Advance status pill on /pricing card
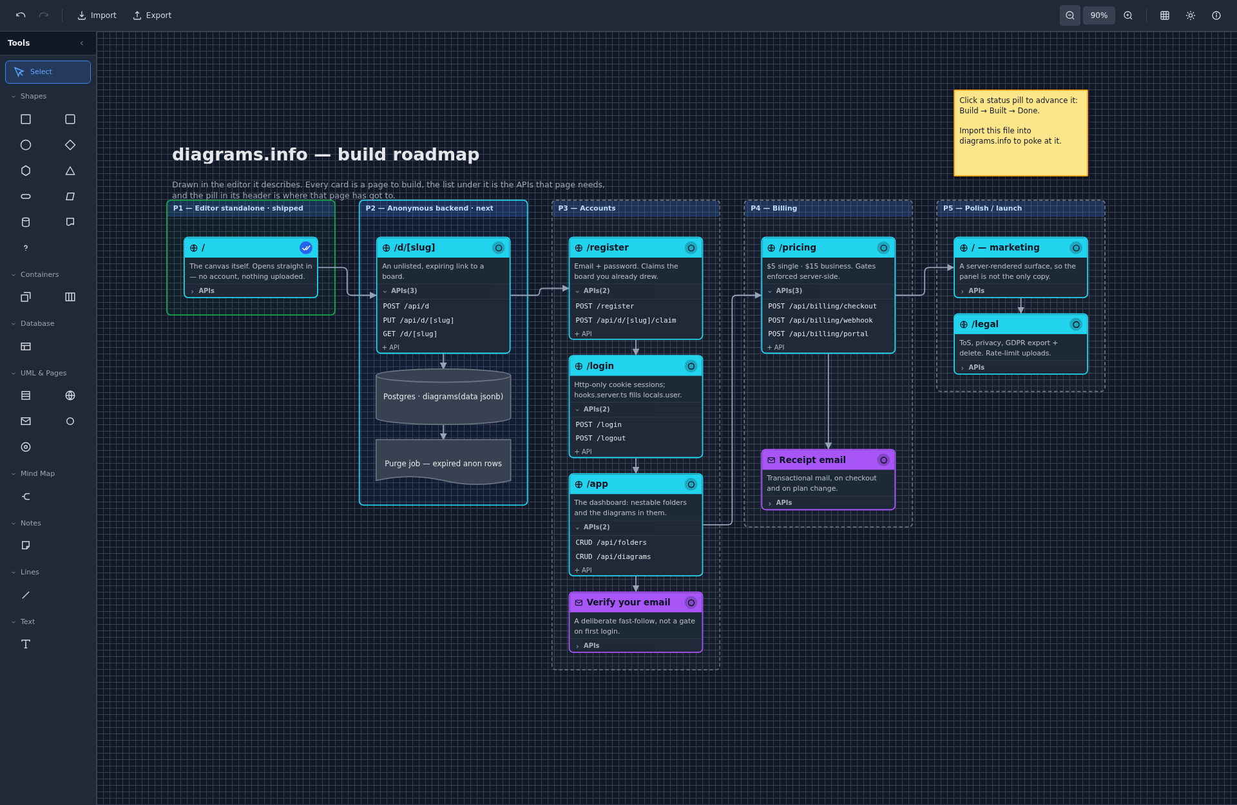 point(884,248)
